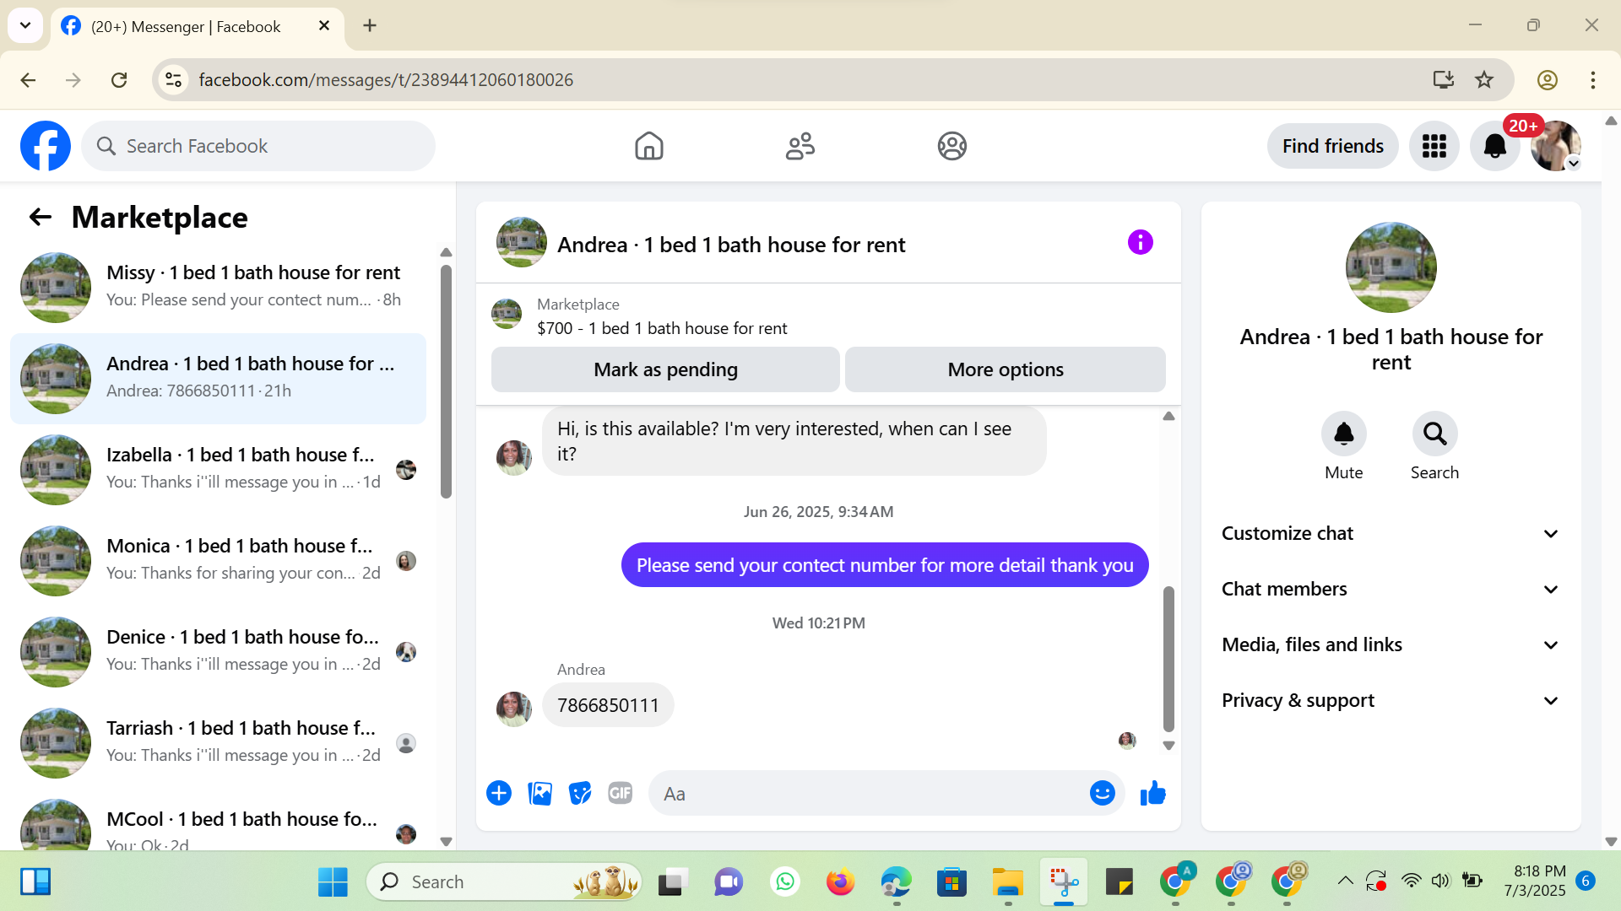Open notifications bell
The height and width of the screenshot is (911, 1621).
[1494, 146]
